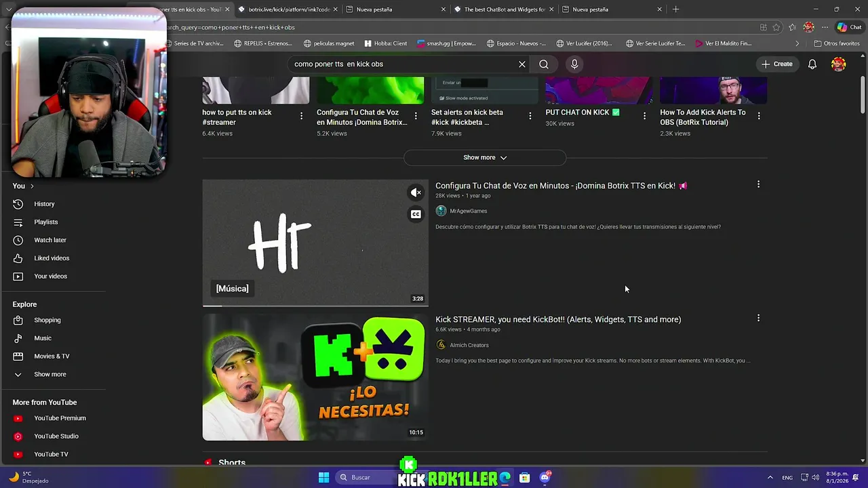
Task: Open options for 'Set alerts on kick beta' card
Action: click(x=530, y=116)
